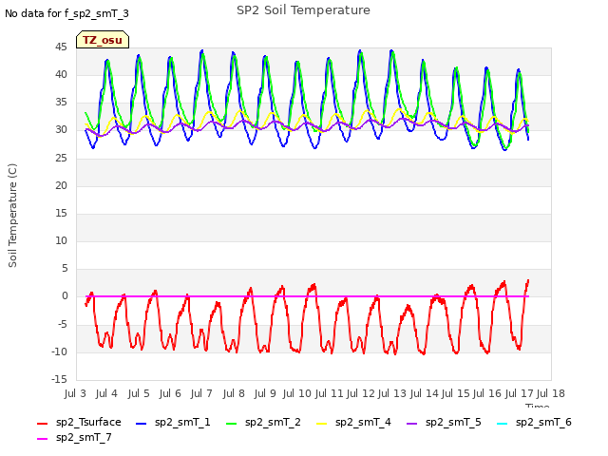This screenshot has width=608, height=456.
Task: Click the 20 y-axis tick label
Action: pyautogui.click(x=61, y=186)
